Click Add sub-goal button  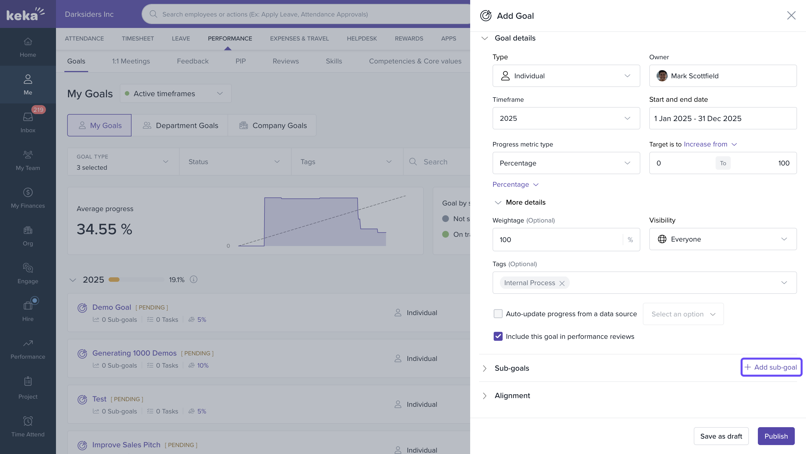pos(771,367)
